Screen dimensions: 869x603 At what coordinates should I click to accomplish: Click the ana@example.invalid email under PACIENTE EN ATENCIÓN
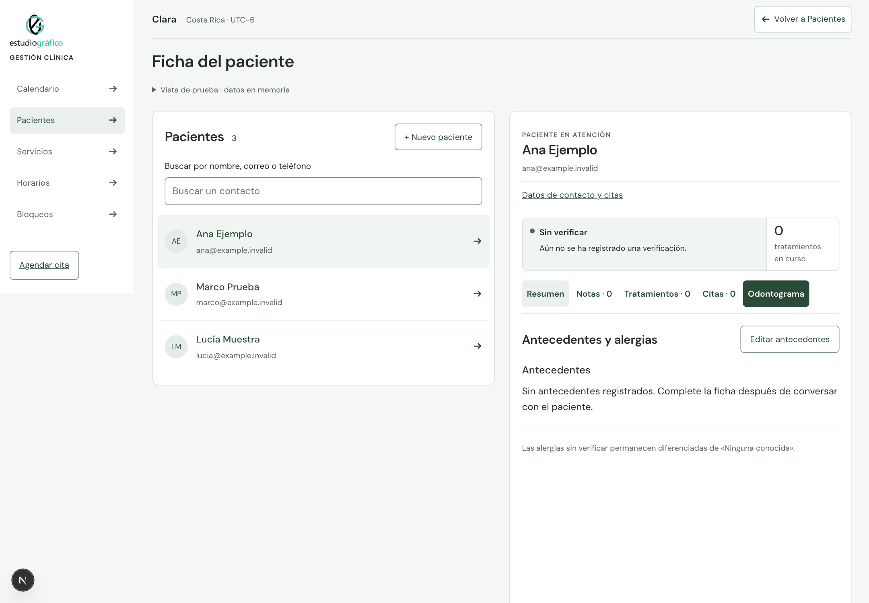(560, 168)
